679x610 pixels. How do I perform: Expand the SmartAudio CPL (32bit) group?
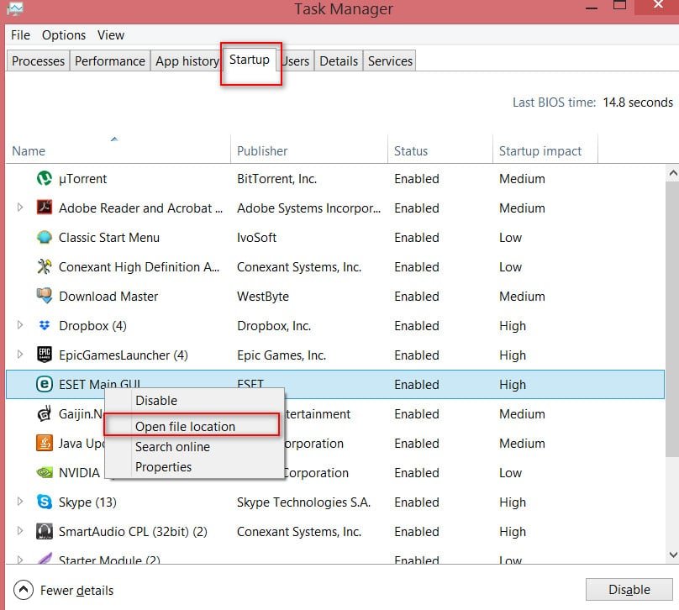tap(20, 531)
